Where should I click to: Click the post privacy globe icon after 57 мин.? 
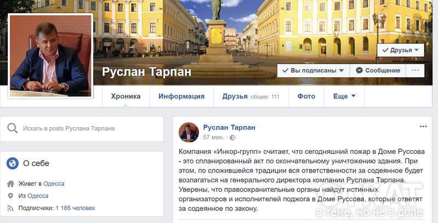232,138
